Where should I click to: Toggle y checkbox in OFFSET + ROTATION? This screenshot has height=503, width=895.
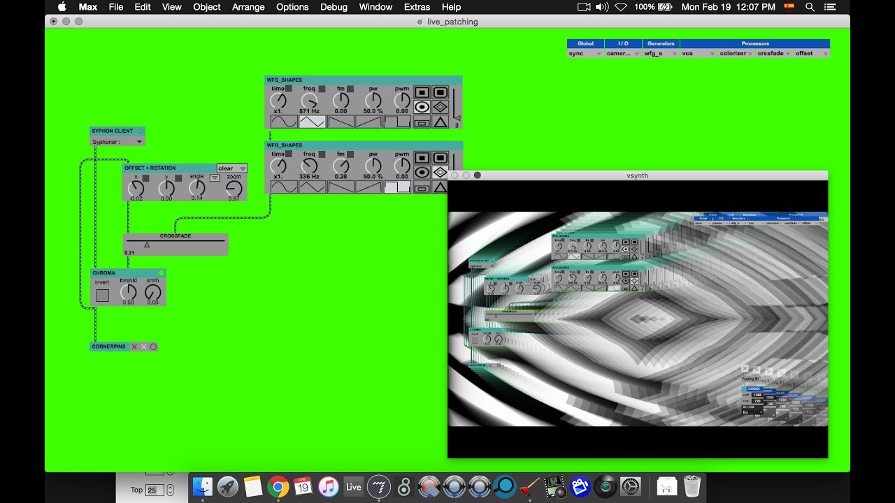178,177
